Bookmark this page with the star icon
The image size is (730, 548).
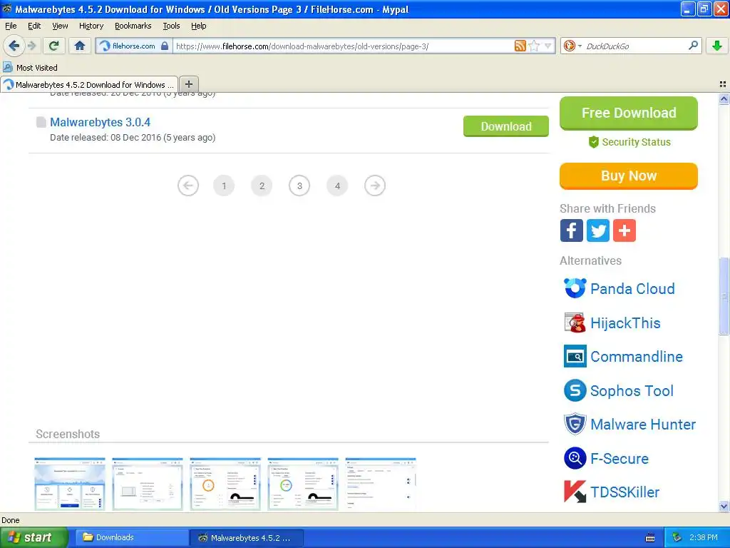534,46
